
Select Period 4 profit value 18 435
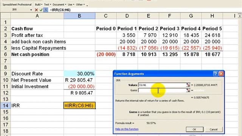tap(191, 35)
